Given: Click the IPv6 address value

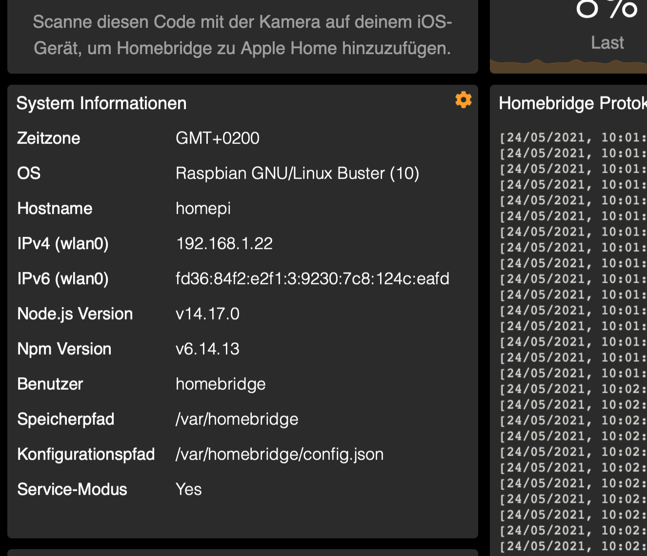Looking at the screenshot, I should (312, 278).
